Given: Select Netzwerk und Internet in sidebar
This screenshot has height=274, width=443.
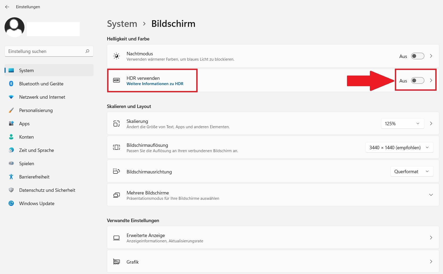Looking at the screenshot, I should (x=42, y=97).
